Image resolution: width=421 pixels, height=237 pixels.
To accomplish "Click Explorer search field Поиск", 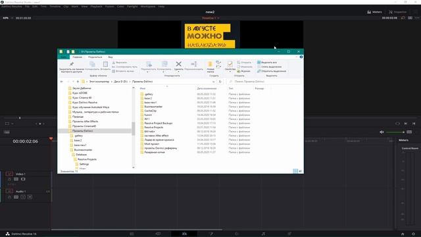I will [x=264, y=82].
